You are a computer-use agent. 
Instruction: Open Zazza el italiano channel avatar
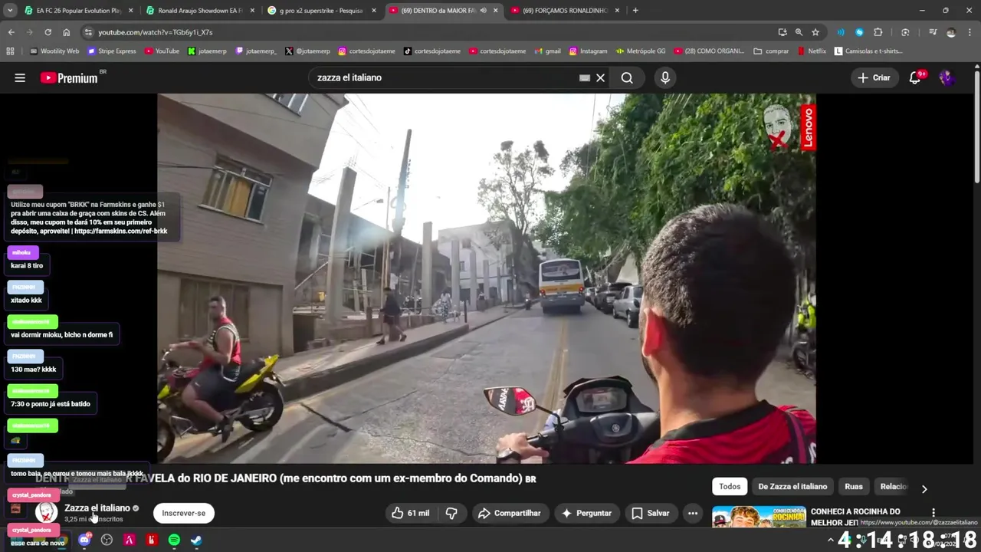(x=46, y=512)
